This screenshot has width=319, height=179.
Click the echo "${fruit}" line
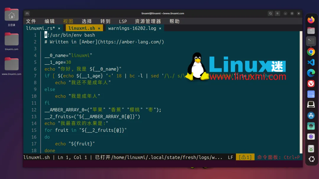[75, 144]
